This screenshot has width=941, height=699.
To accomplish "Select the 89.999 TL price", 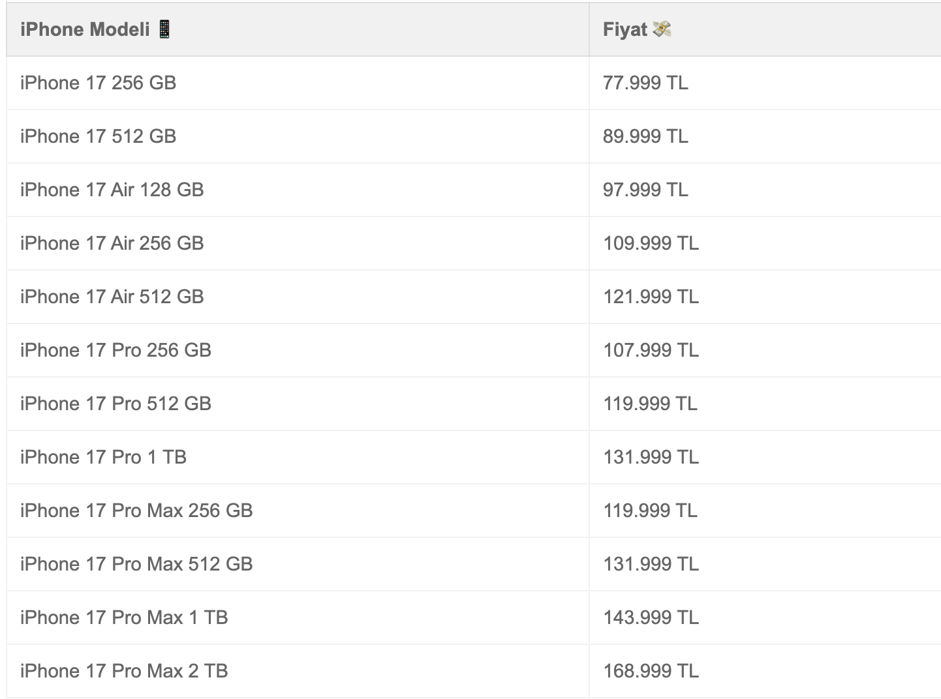I will pyautogui.click(x=645, y=136).
